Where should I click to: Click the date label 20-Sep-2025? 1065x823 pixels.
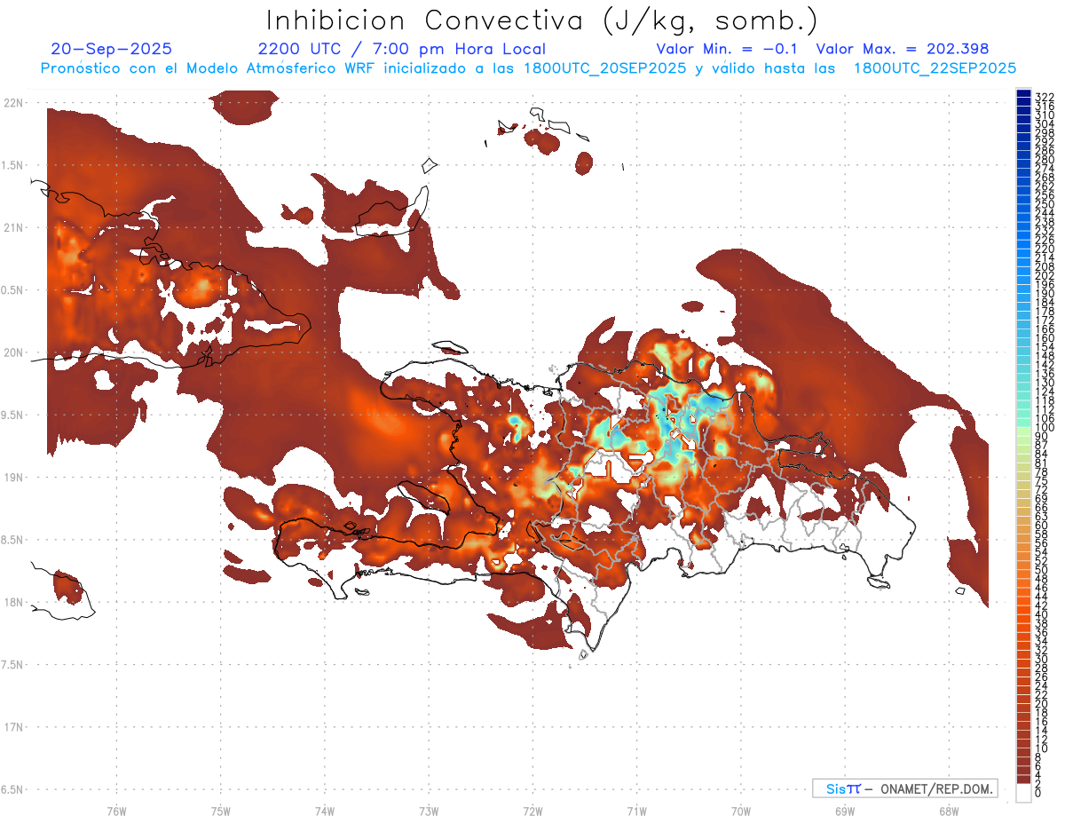(x=111, y=49)
